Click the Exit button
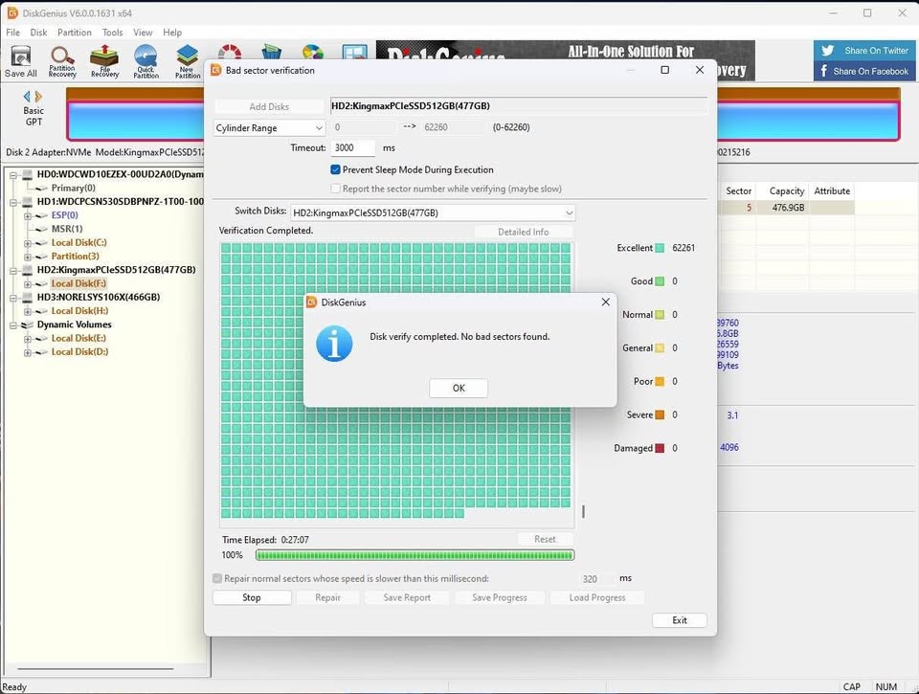The width and height of the screenshot is (919, 694). tap(680, 620)
